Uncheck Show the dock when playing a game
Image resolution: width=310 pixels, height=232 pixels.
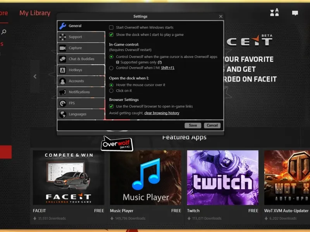(111, 35)
